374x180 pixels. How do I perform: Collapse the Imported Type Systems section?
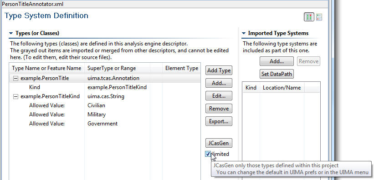click(x=244, y=33)
